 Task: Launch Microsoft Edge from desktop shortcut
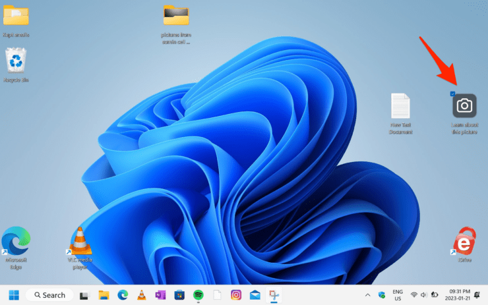click(x=15, y=240)
